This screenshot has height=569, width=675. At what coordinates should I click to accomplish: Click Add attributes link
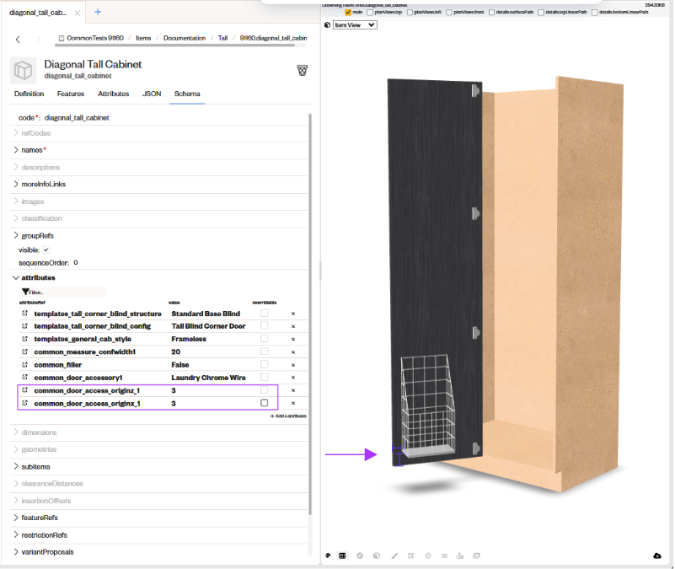288,416
